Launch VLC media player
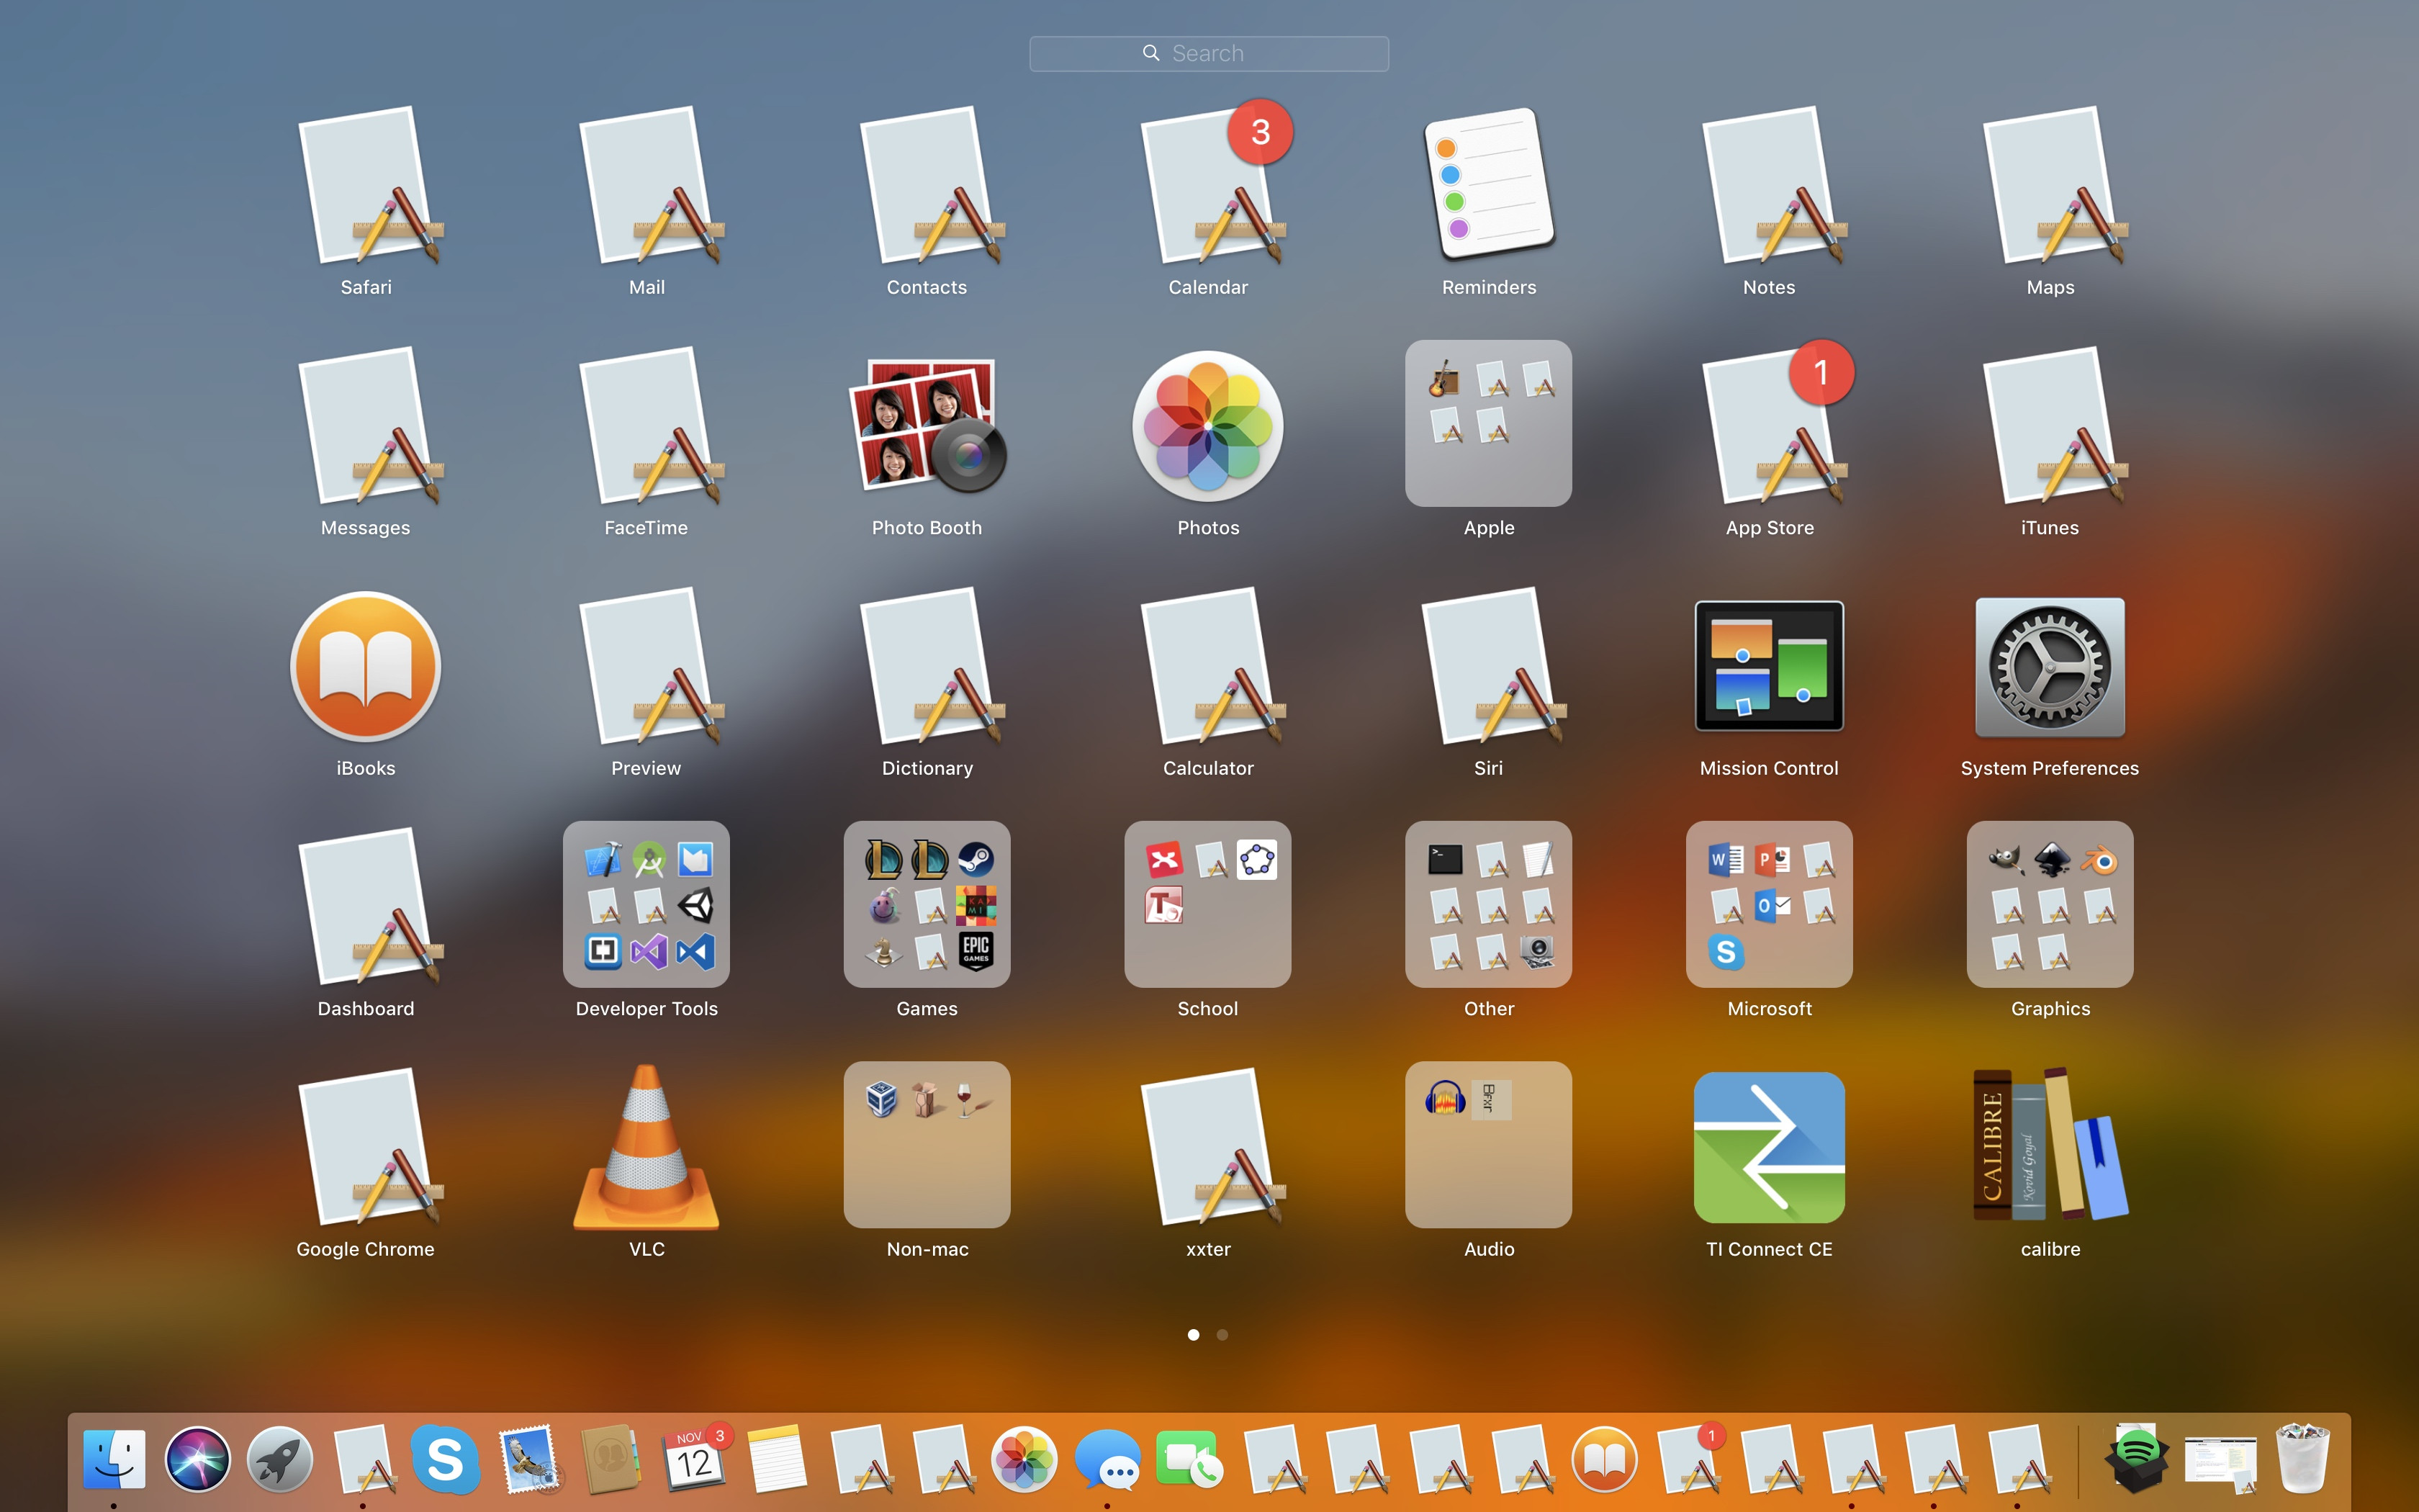Viewport: 2419px width, 1512px height. pyautogui.click(x=646, y=1145)
